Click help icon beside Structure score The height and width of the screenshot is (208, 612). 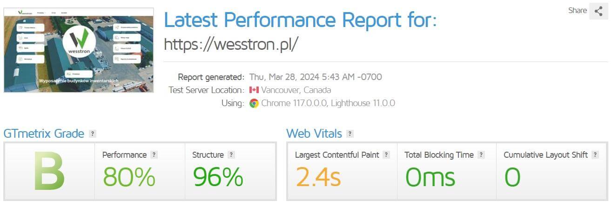tap(231, 155)
